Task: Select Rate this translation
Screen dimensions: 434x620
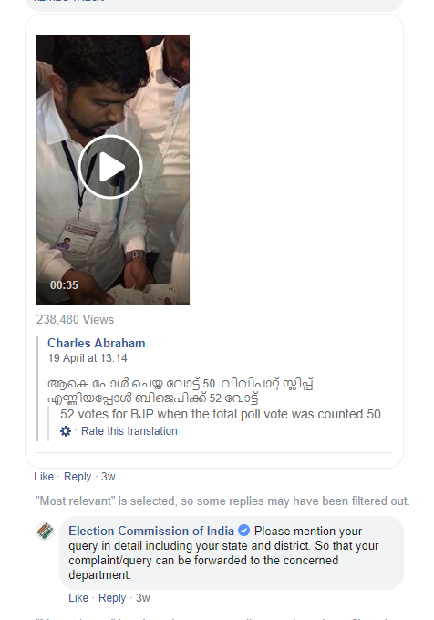Action: [x=129, y=431]
